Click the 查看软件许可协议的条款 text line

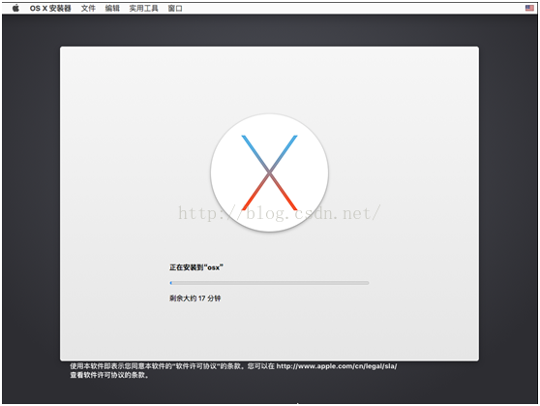point(109,375)
